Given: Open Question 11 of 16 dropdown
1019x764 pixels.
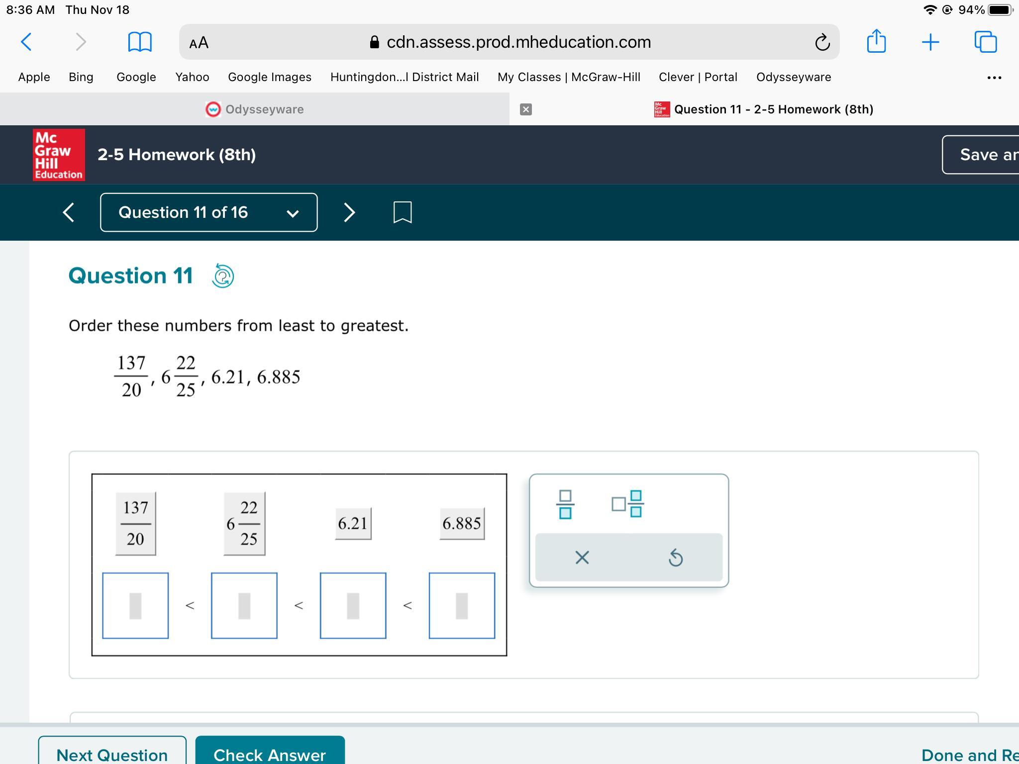Looking at the screenshot, I should [209, 212].
